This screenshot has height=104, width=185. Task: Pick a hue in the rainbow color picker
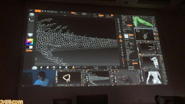coord(29,42)
